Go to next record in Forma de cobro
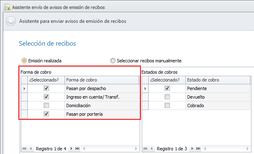Image resolution: width=254 pixels, height=154 pixels. pos(71,149)
